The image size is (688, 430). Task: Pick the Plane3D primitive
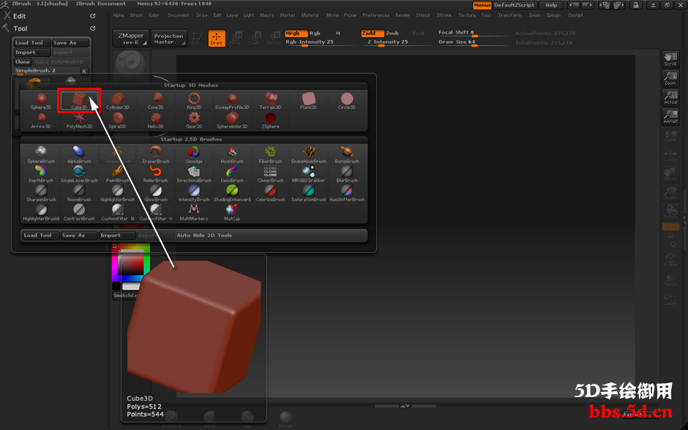pos(308,101)
